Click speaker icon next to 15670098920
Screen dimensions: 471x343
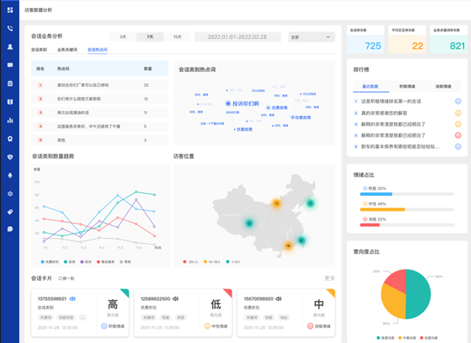[x=276, y=299]
